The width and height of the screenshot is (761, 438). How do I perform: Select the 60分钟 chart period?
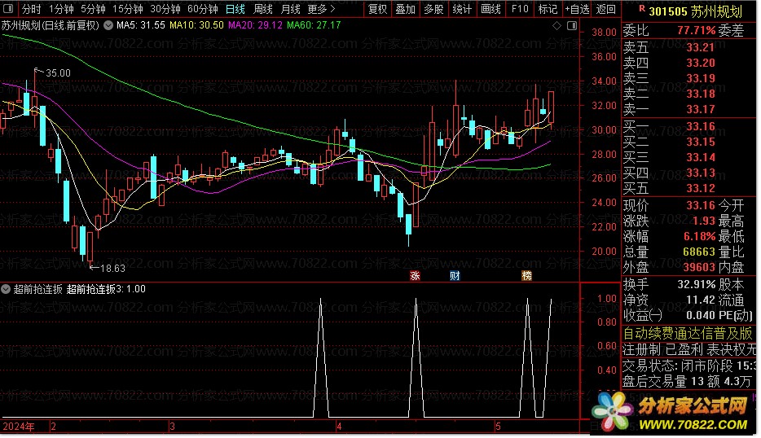pos(202,9)
